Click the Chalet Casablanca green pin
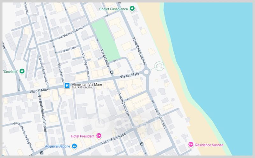The width and height of the screenshot is (255, 158). 131,9
